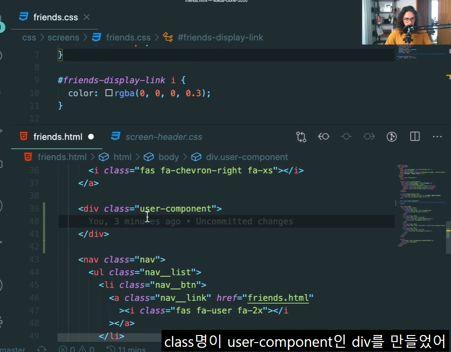Go to previous change arrow icon
The image size is (451, 352).
(323, 136)
